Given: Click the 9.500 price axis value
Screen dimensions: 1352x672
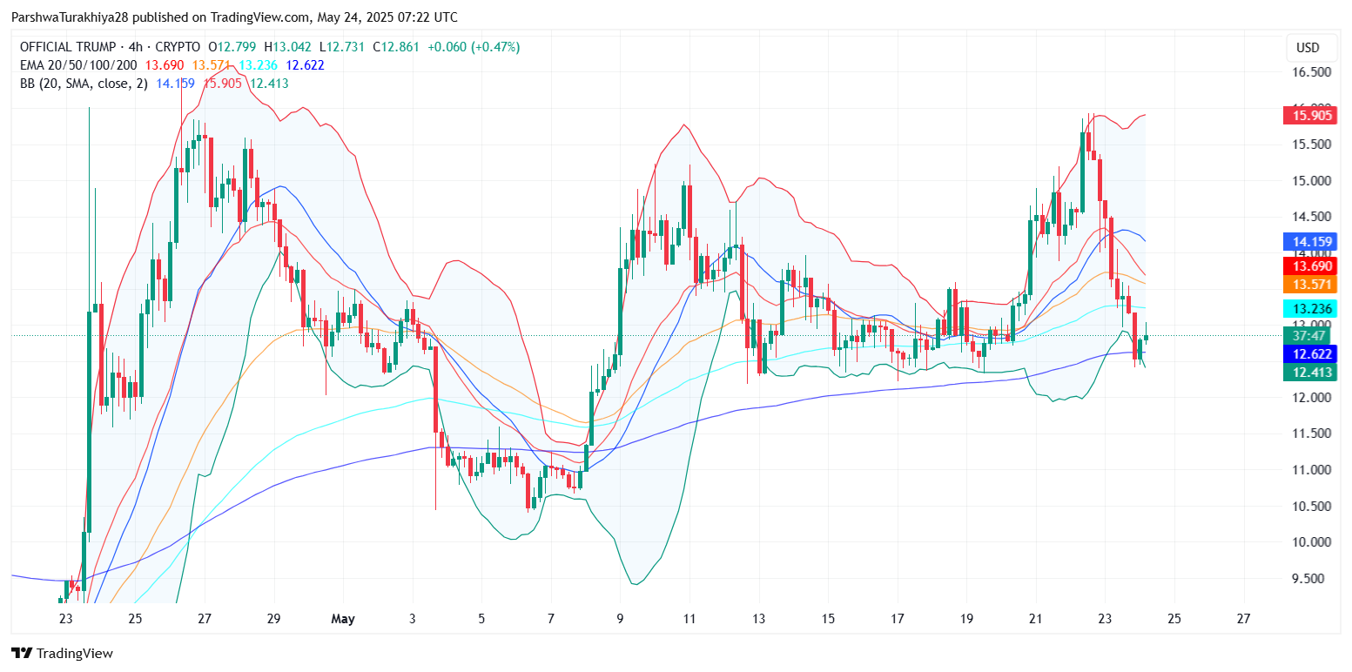Looking at the screenshot, I should (1308, 579).
